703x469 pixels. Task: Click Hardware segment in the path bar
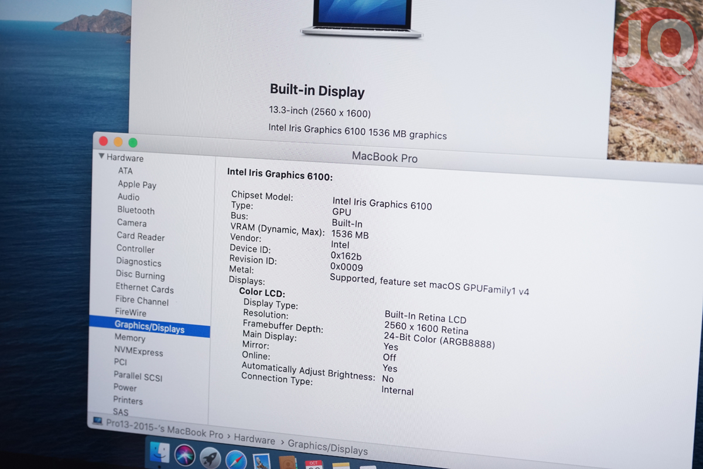click(254, 440)
